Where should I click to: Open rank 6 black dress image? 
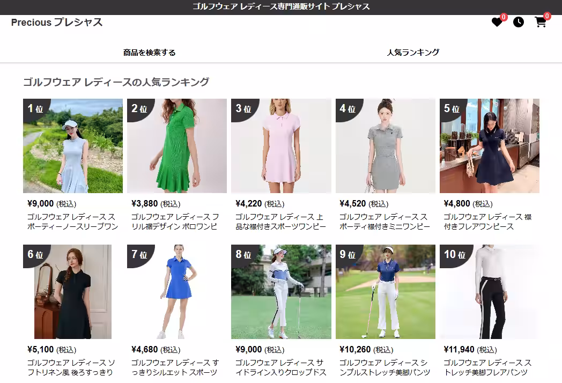(x=73, y=292)
